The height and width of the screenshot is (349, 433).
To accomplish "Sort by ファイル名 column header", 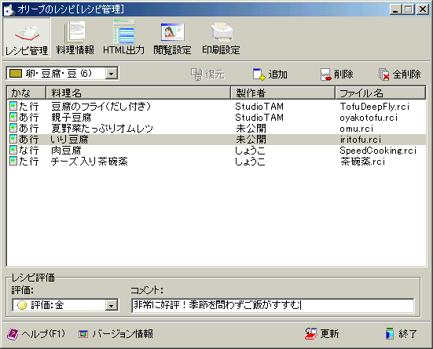I will click(x=380, y=93).
